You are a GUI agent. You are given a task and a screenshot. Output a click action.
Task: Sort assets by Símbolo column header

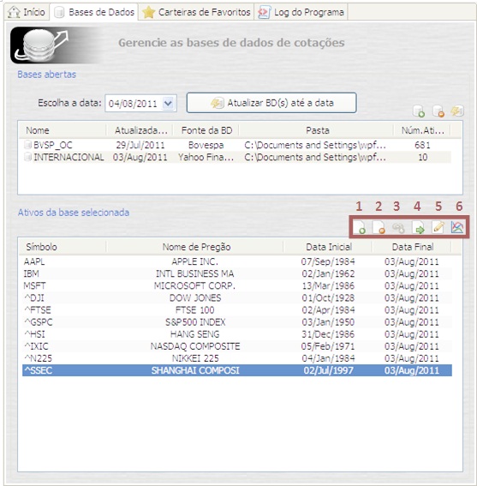click(x=63, y=247)
